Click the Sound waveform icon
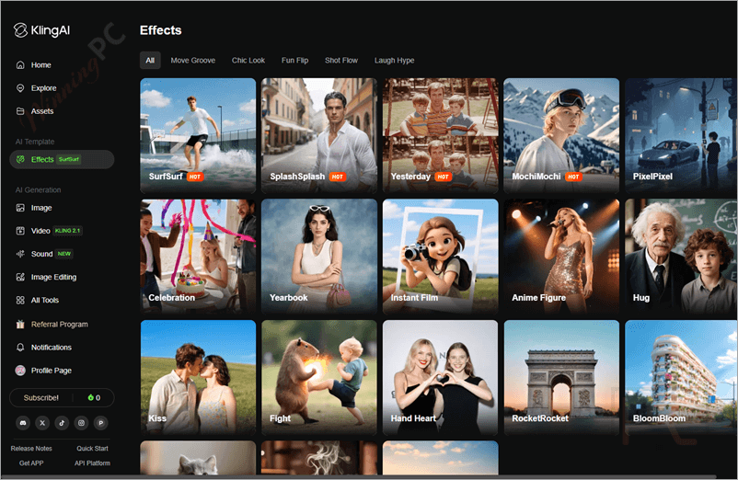 [20, 254]
